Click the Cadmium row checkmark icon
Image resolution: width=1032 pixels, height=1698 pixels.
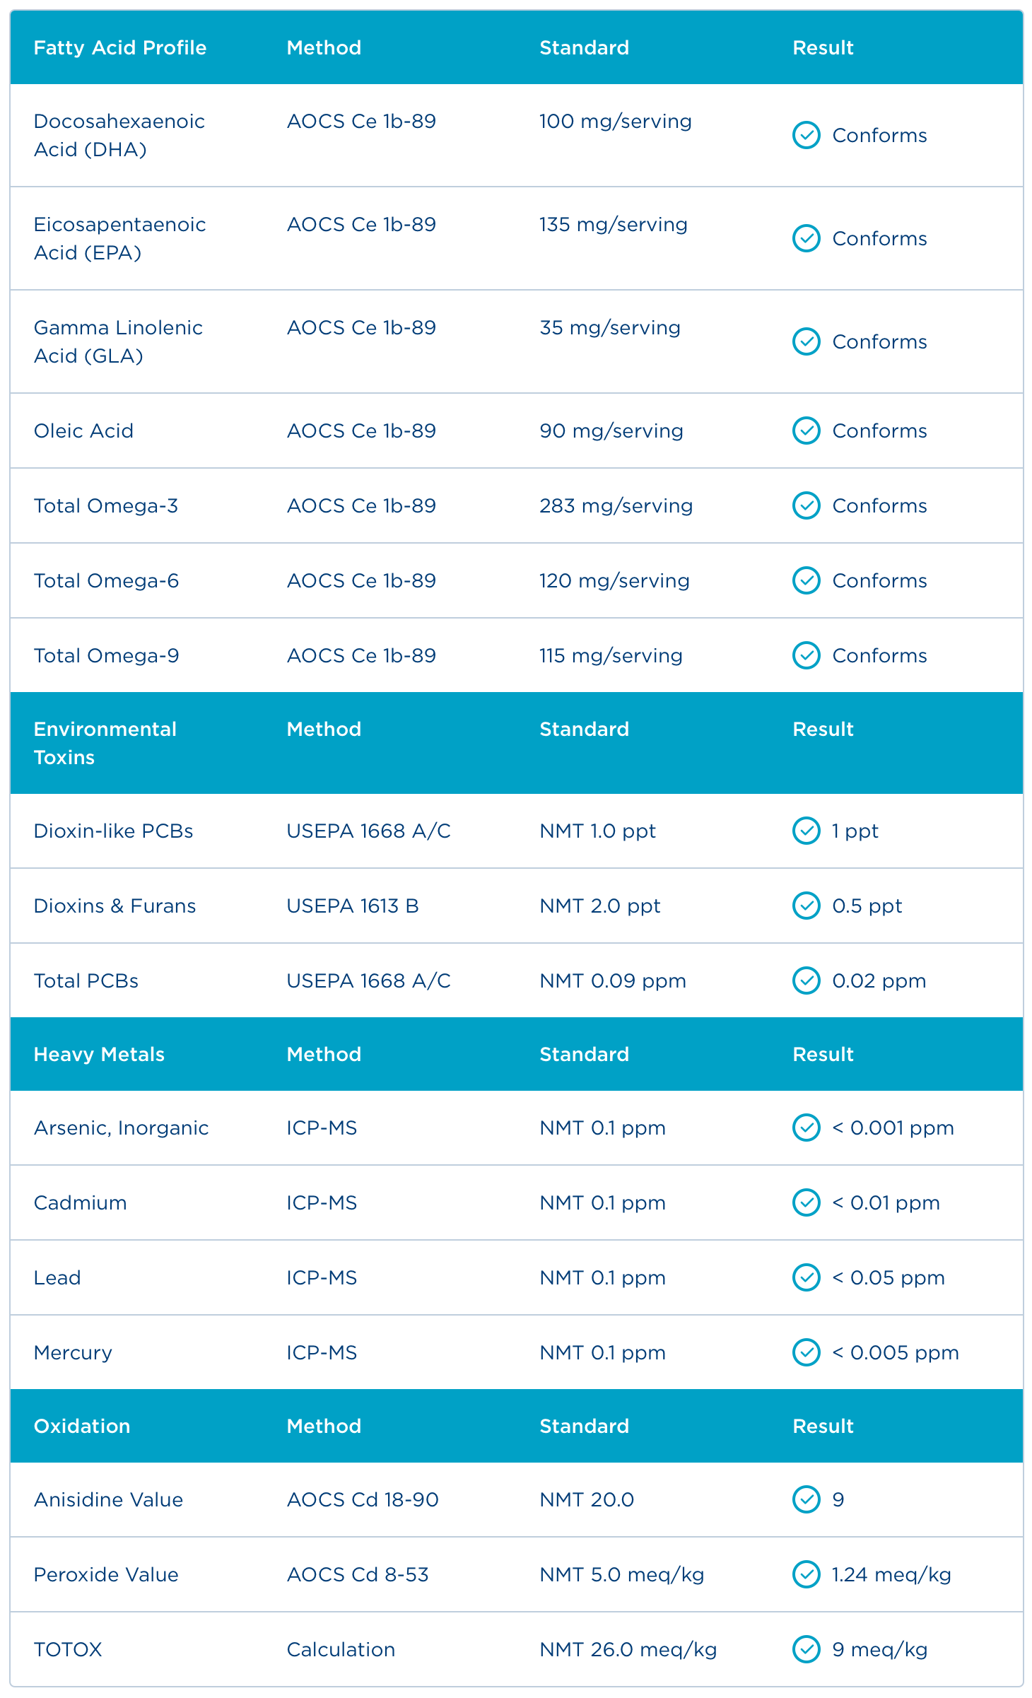coord(806,1202)
